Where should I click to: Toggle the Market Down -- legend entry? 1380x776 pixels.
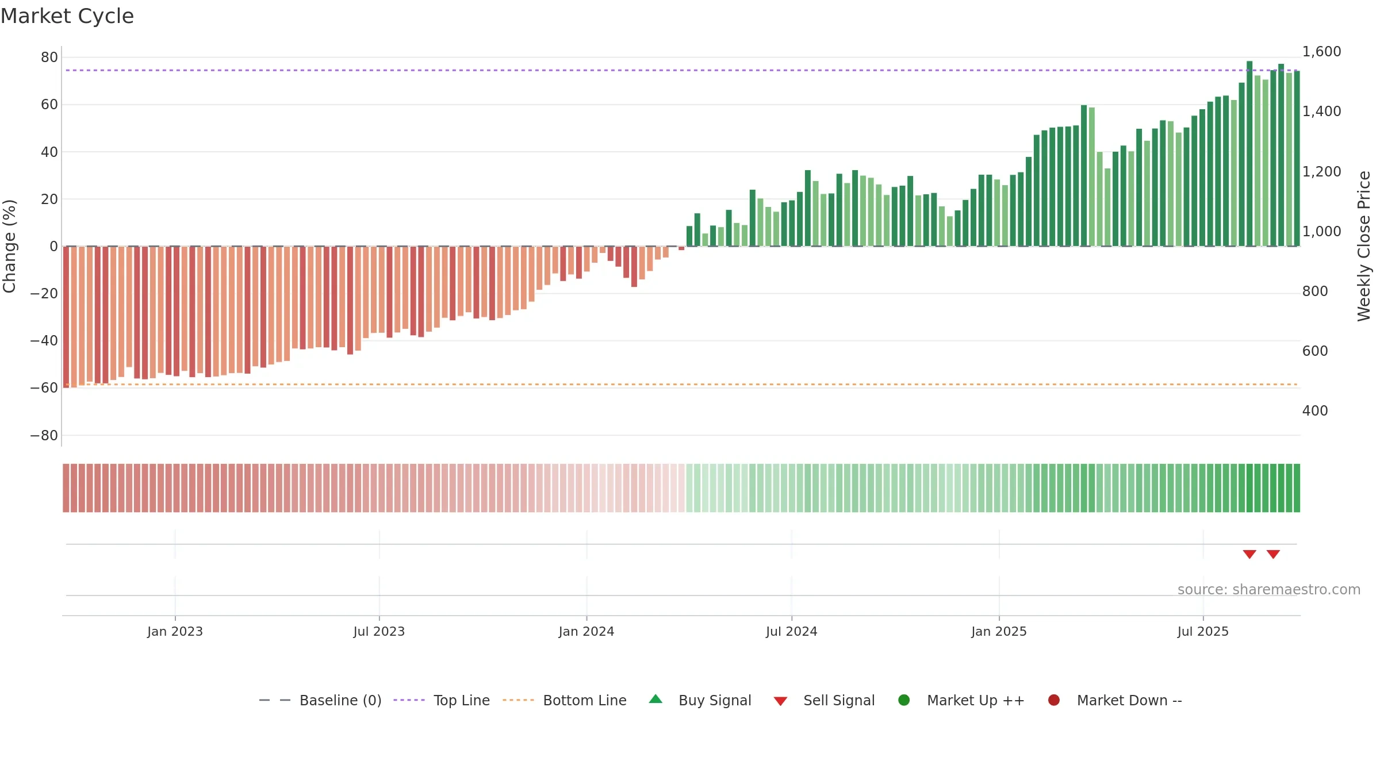tap(1115, 700)
